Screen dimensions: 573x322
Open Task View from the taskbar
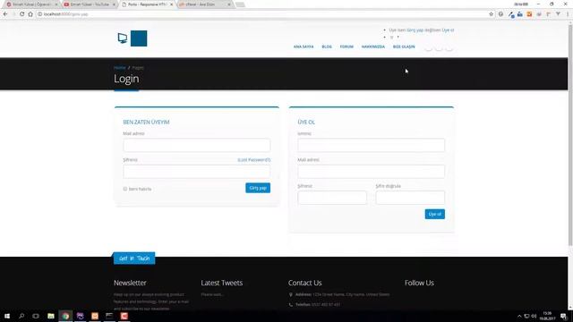click(36, 316)
